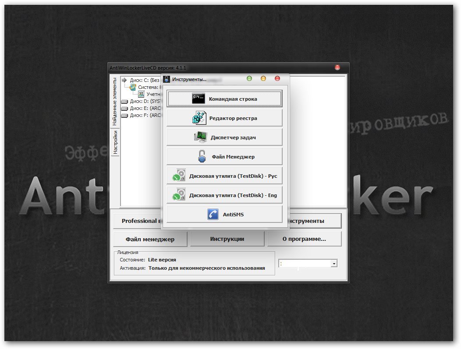Switch to Найденные элементы vertical tab
Viewport: 461px width, 349px height.
click(115, 101)
